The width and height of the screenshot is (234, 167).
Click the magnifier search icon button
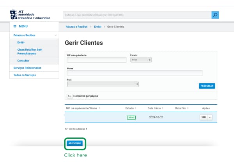[215, 15]
